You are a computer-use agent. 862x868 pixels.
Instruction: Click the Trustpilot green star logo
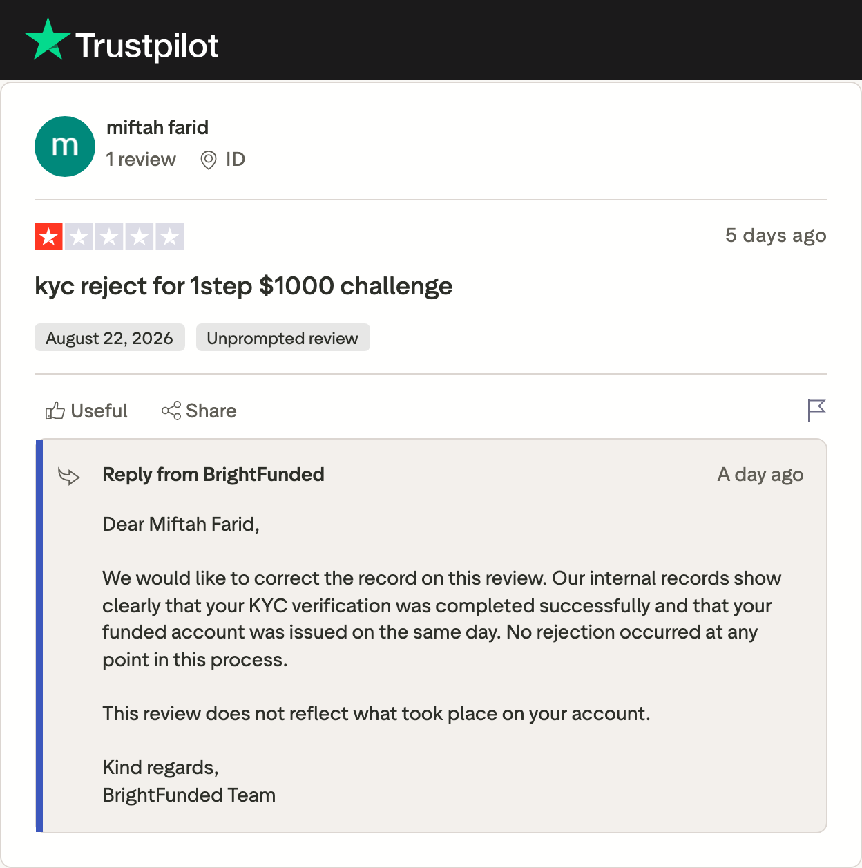coord(48,39)
